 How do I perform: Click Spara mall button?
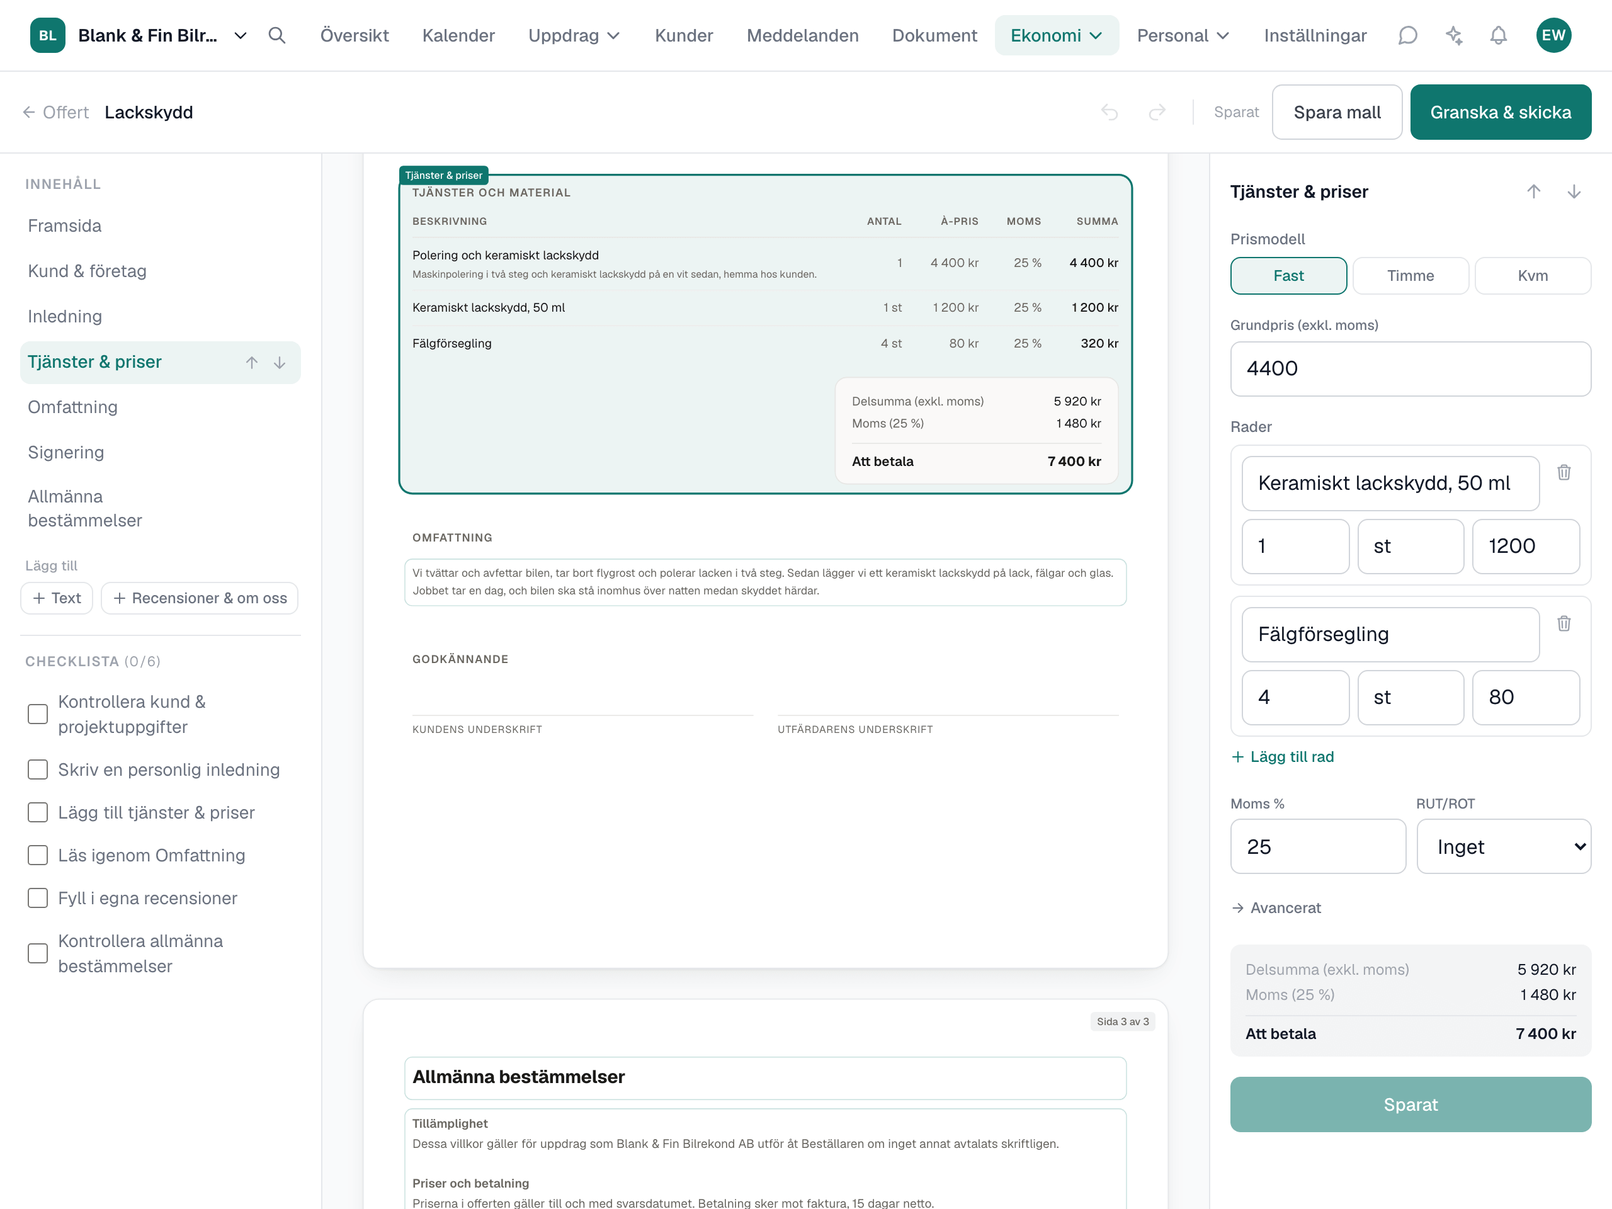coord(1337,112)
